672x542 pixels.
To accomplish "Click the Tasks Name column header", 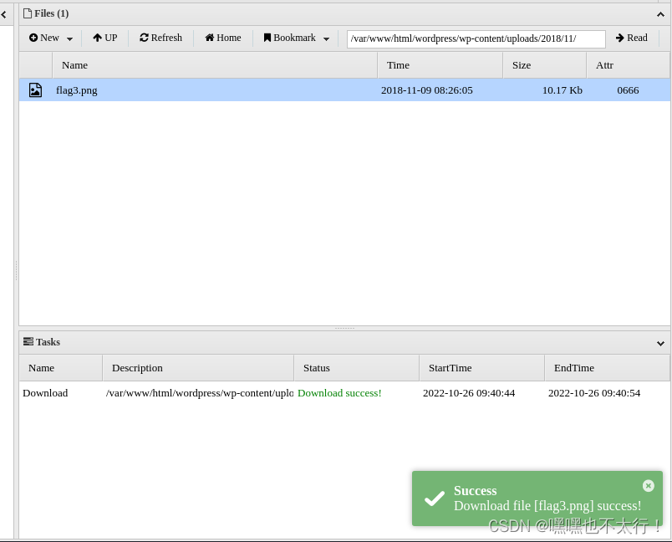I will coord(61,368).
